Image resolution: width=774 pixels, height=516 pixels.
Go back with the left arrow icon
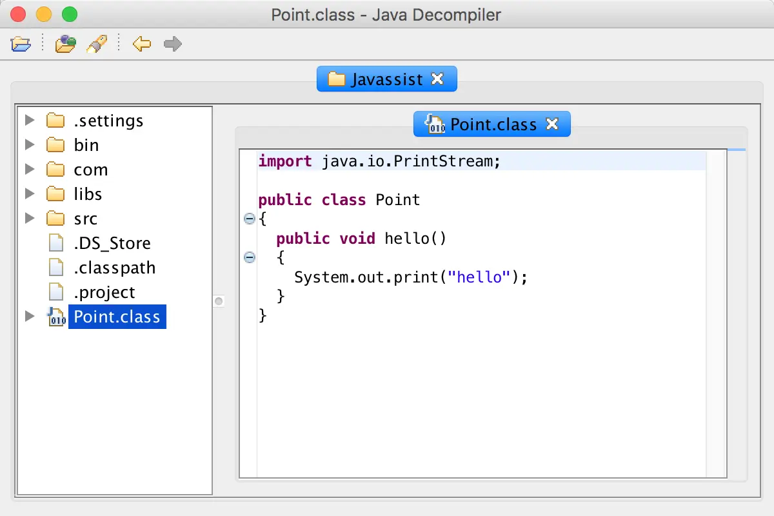141,44
